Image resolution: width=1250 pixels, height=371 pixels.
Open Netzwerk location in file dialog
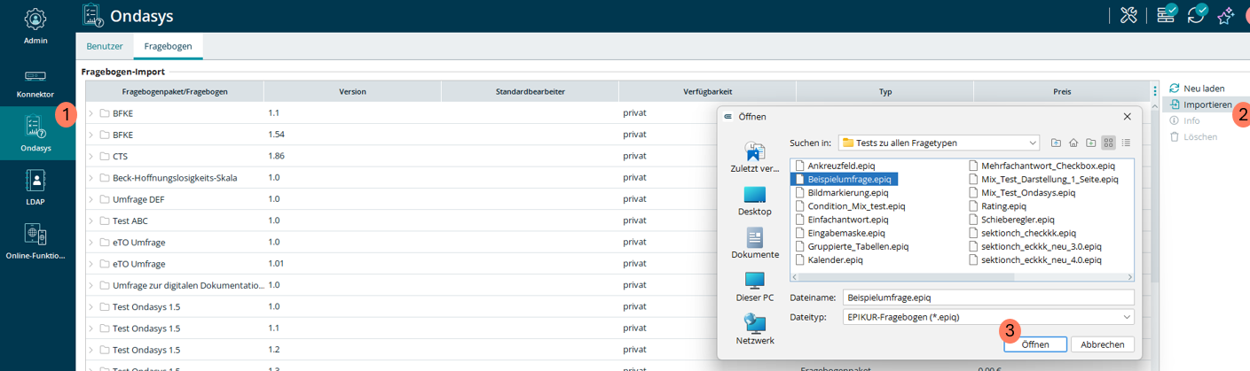[x=755, y=329]
